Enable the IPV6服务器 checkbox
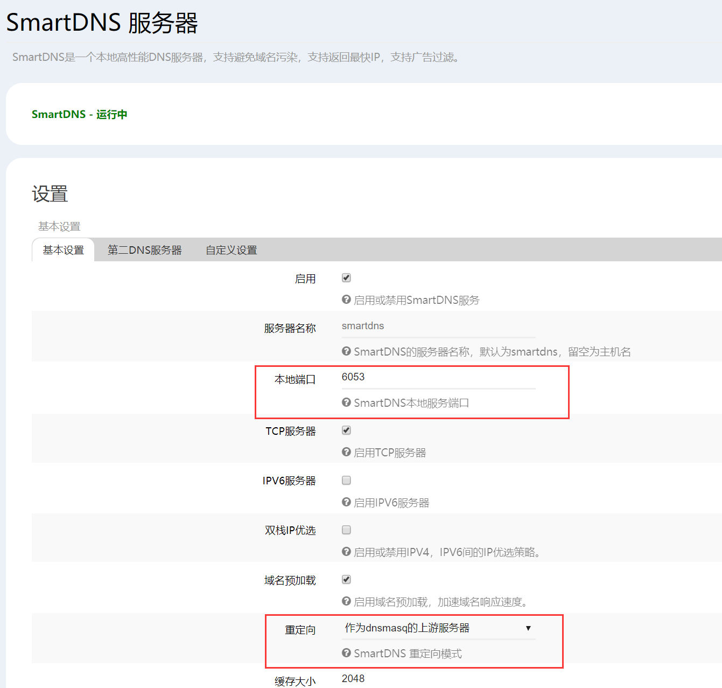Viewport: 722px width, 688px height. coord(346,480)
